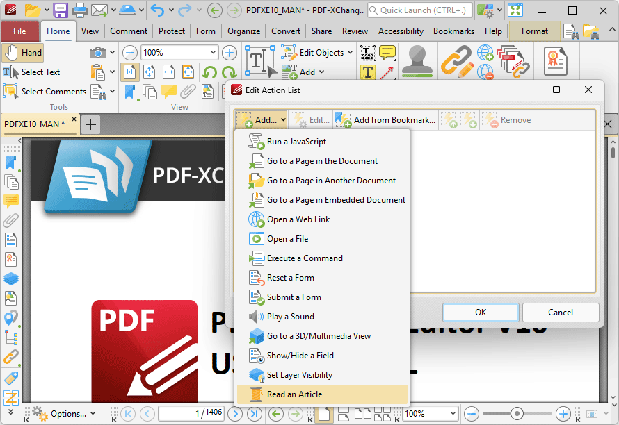The width and height of the screenshot is (619, 425).
Task: Click the Snapshot camera icon
Action: (x=97, y=53)
